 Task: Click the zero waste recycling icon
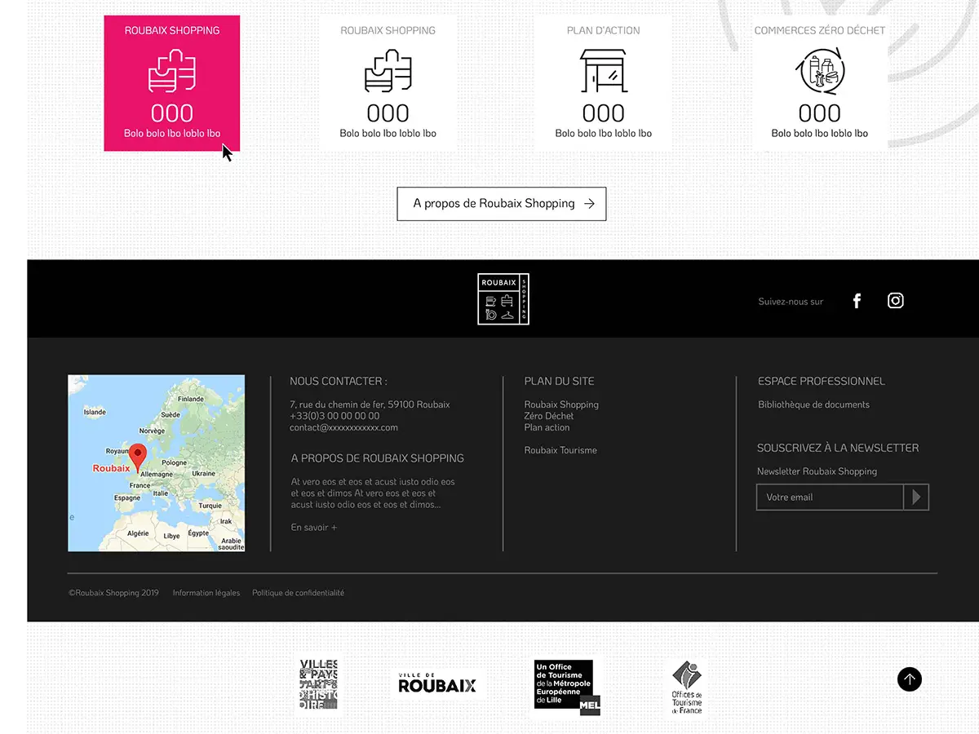tap(820, 71)
